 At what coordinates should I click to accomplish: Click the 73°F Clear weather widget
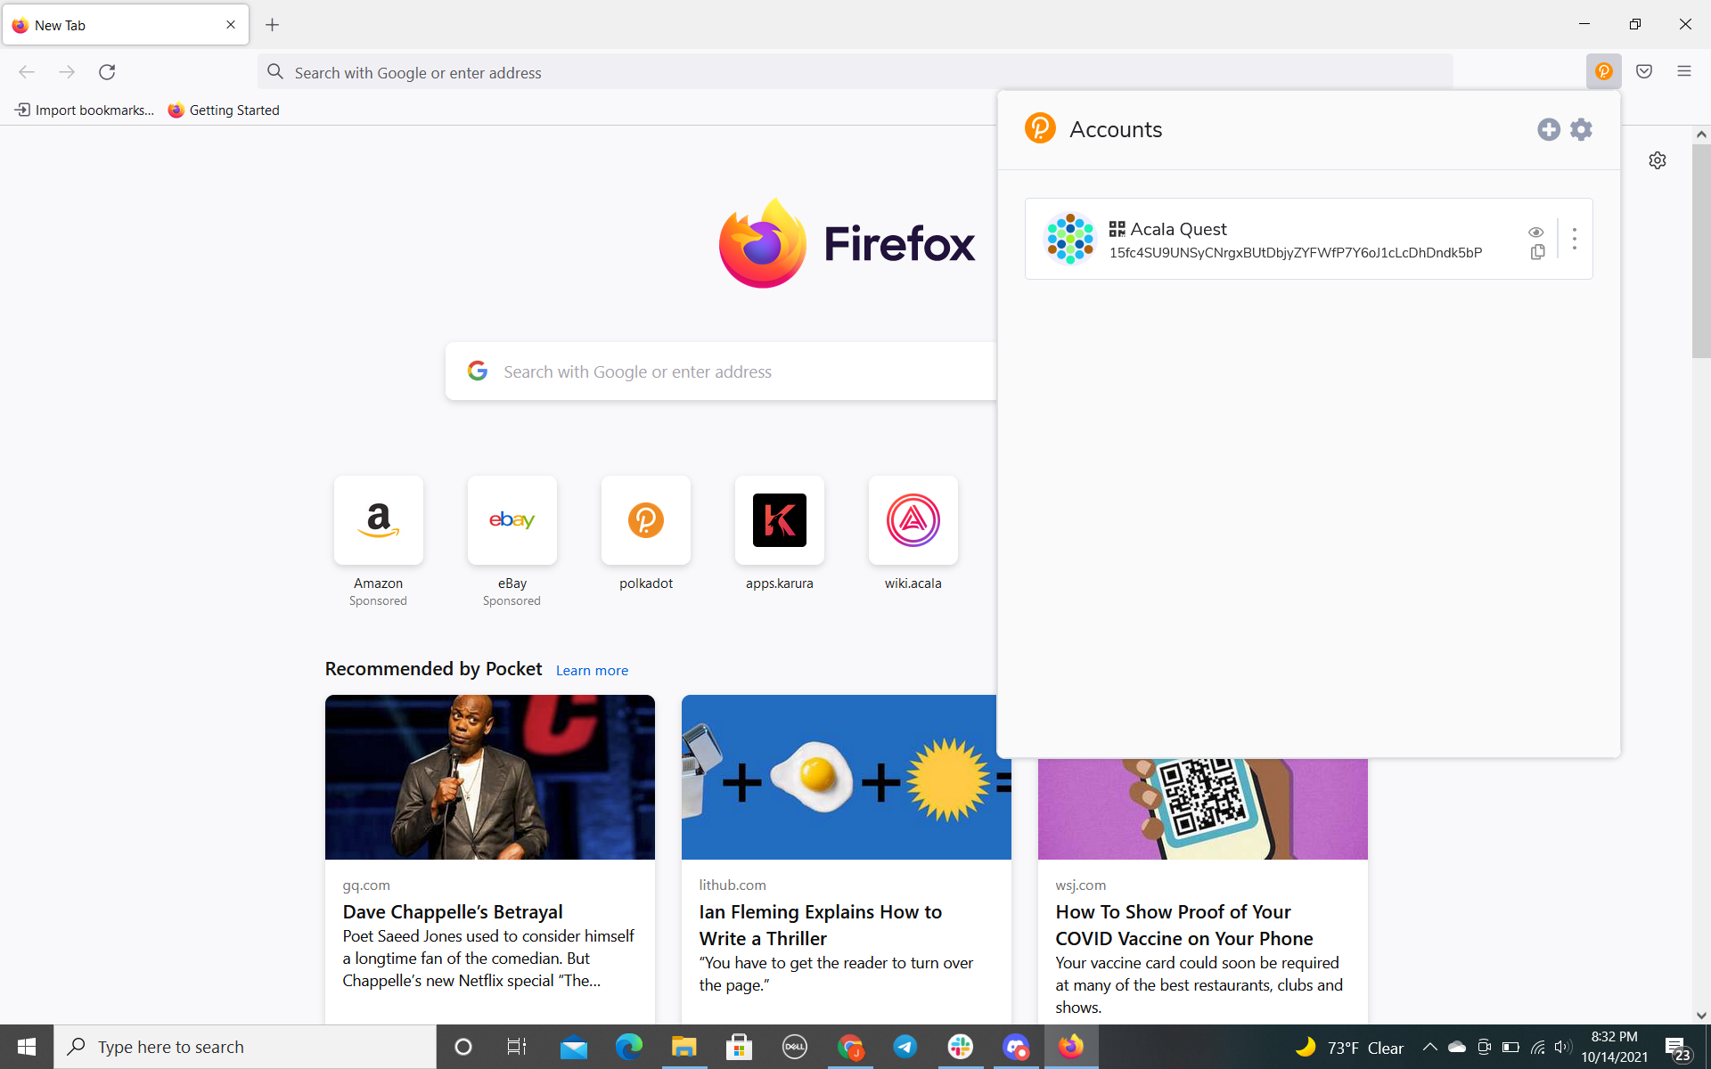click(x=1349, y=1048)
